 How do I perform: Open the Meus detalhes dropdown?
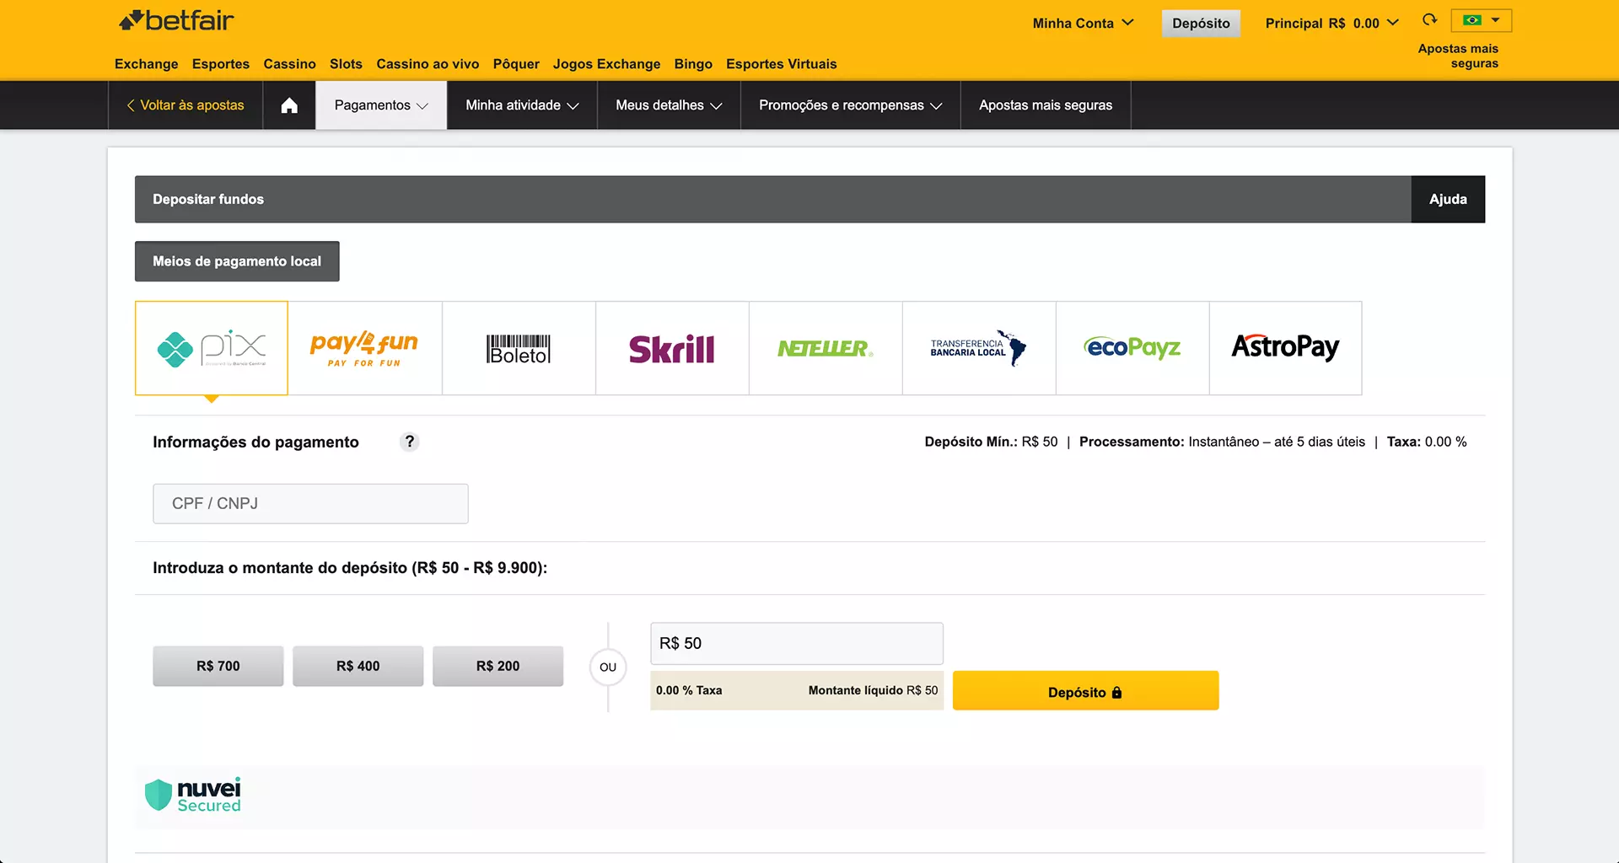(669, 105)
